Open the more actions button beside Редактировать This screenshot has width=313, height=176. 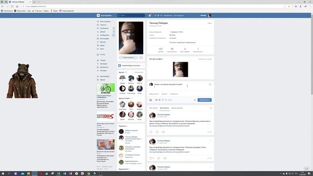(141, 58)
